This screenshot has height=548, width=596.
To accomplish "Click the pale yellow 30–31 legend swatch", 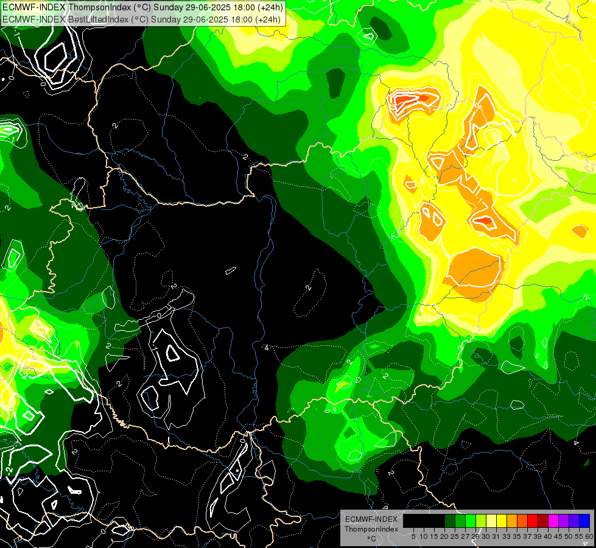I will (491, 521).
